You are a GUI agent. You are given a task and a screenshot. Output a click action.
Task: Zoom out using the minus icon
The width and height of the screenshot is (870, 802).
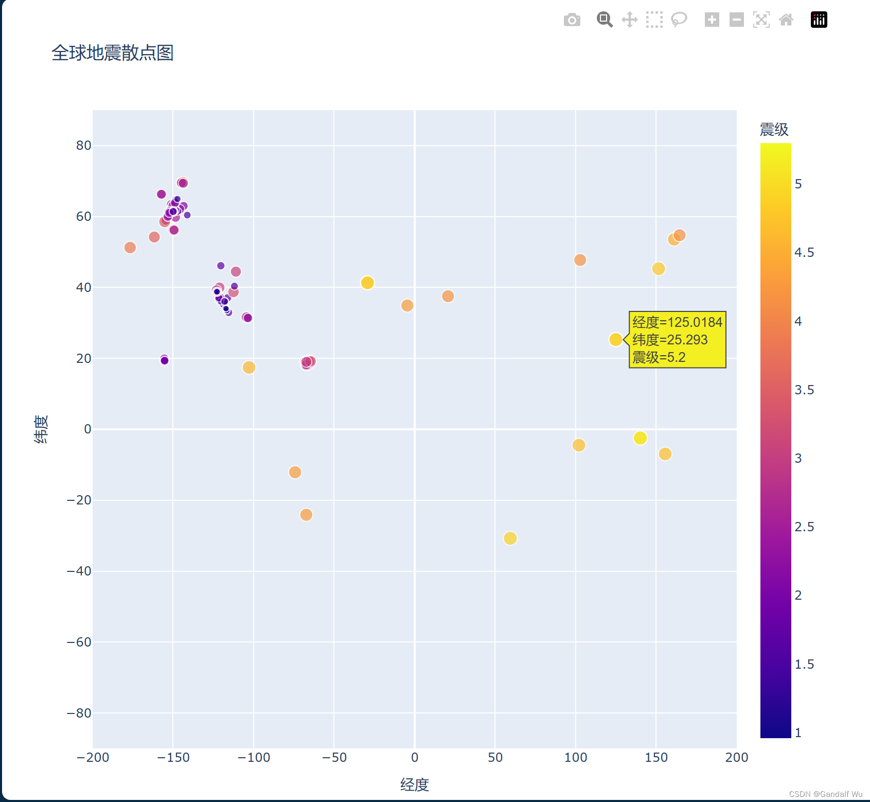point(736,20)
